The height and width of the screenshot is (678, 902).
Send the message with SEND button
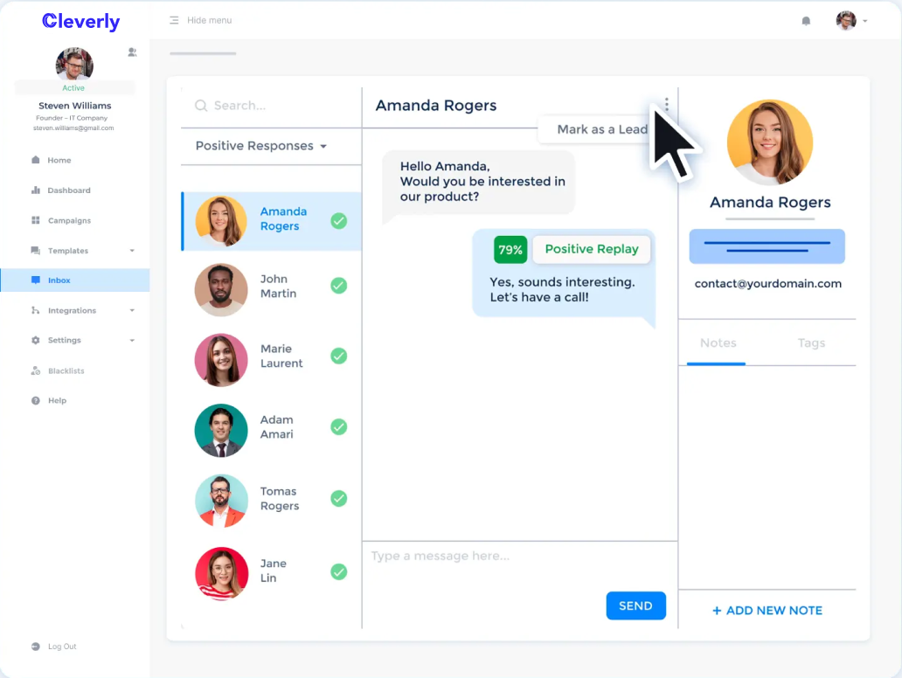point(635,605)
